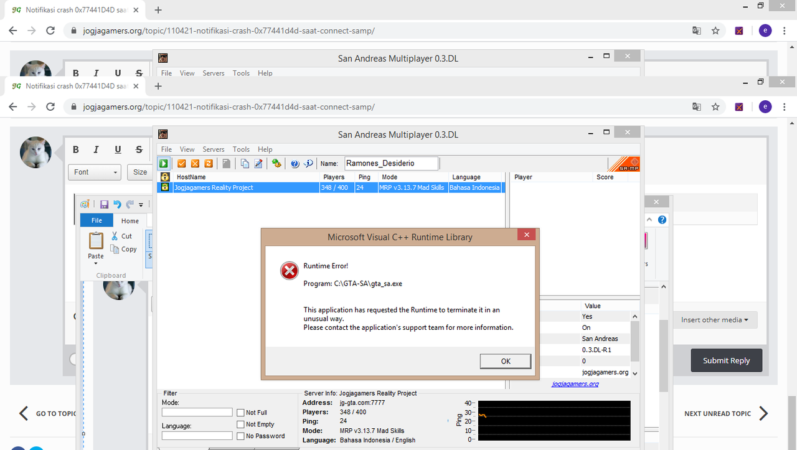Open the Paint File tab
The image size is (797, 450).
pos(97,220)
